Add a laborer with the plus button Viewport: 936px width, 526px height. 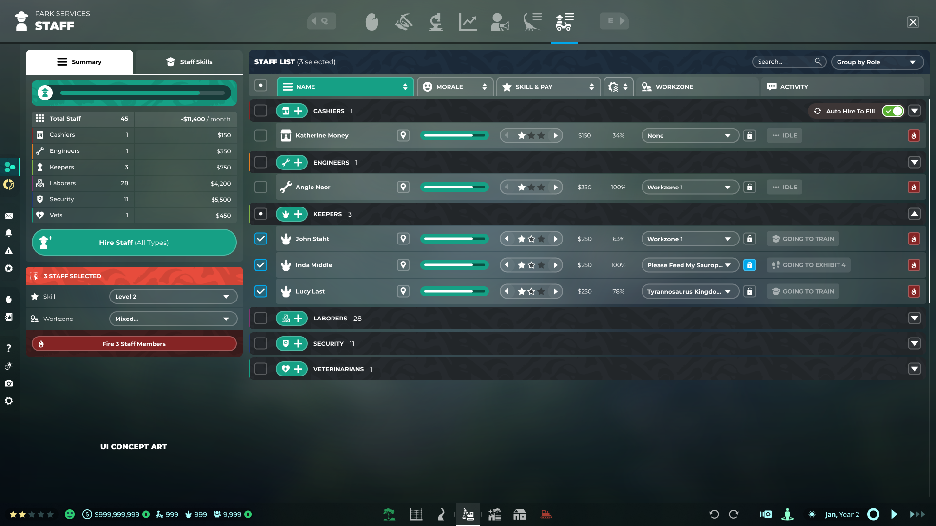tap(298, 319)
